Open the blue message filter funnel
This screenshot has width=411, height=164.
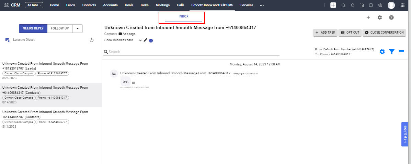(392, 52)
